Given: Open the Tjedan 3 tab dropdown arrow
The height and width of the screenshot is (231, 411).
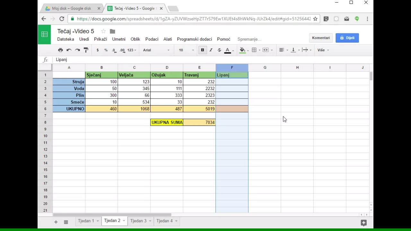Looking at the screenshot, I should pos(150,221).
